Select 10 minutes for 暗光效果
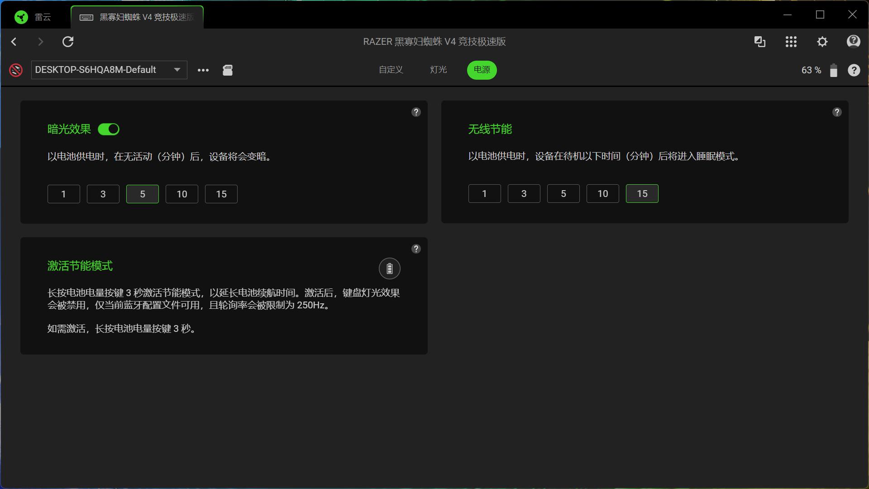This screenshot has width=869, height=489. pyautogui.click(x=181, y=194)
